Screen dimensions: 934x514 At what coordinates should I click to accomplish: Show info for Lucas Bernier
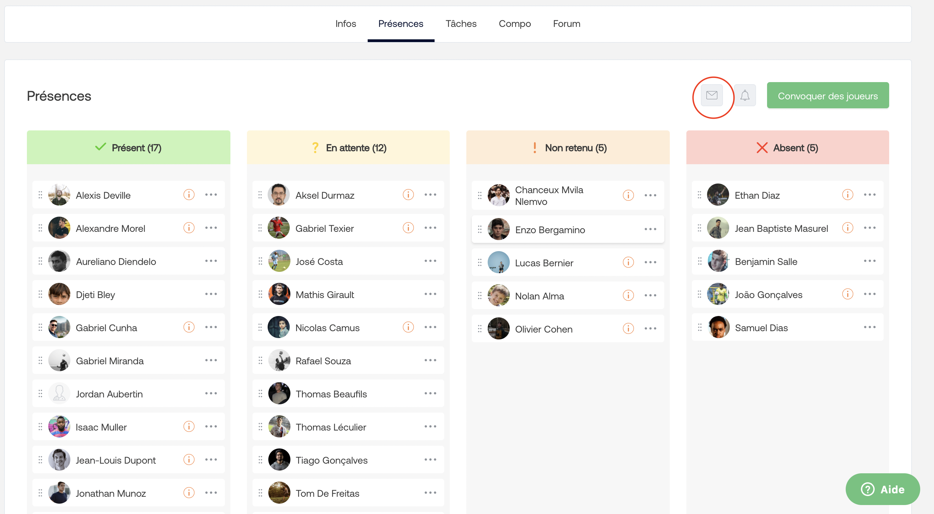pyautogui.click(x=628, y=262)
